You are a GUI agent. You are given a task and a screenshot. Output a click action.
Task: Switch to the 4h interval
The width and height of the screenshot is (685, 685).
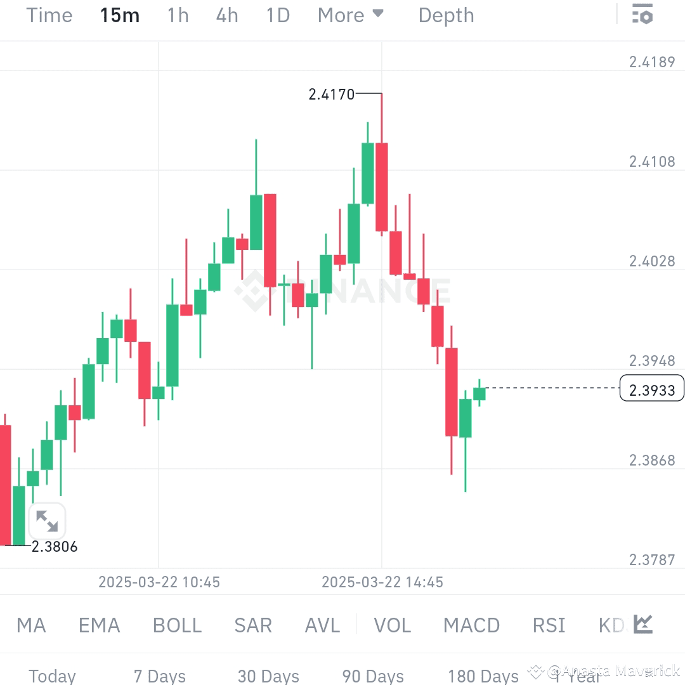[226, 15]
